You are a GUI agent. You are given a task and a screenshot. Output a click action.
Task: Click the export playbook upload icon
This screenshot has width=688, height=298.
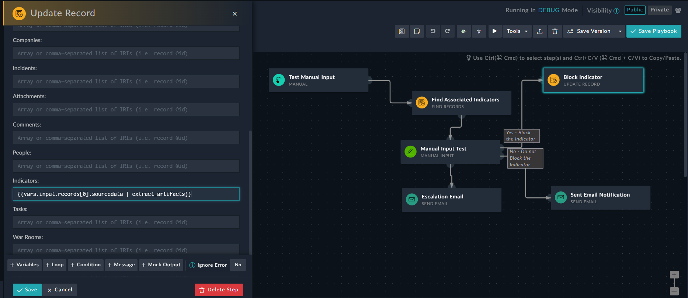540,31
